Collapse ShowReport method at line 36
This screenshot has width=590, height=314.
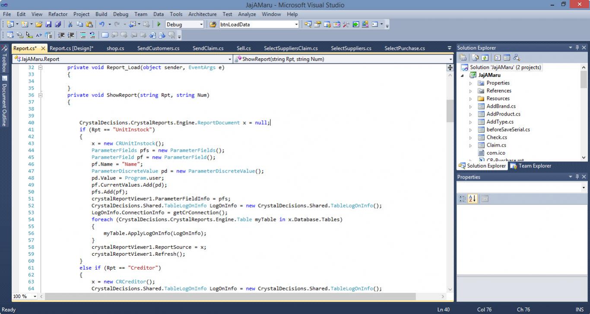[x=40, y=95]
